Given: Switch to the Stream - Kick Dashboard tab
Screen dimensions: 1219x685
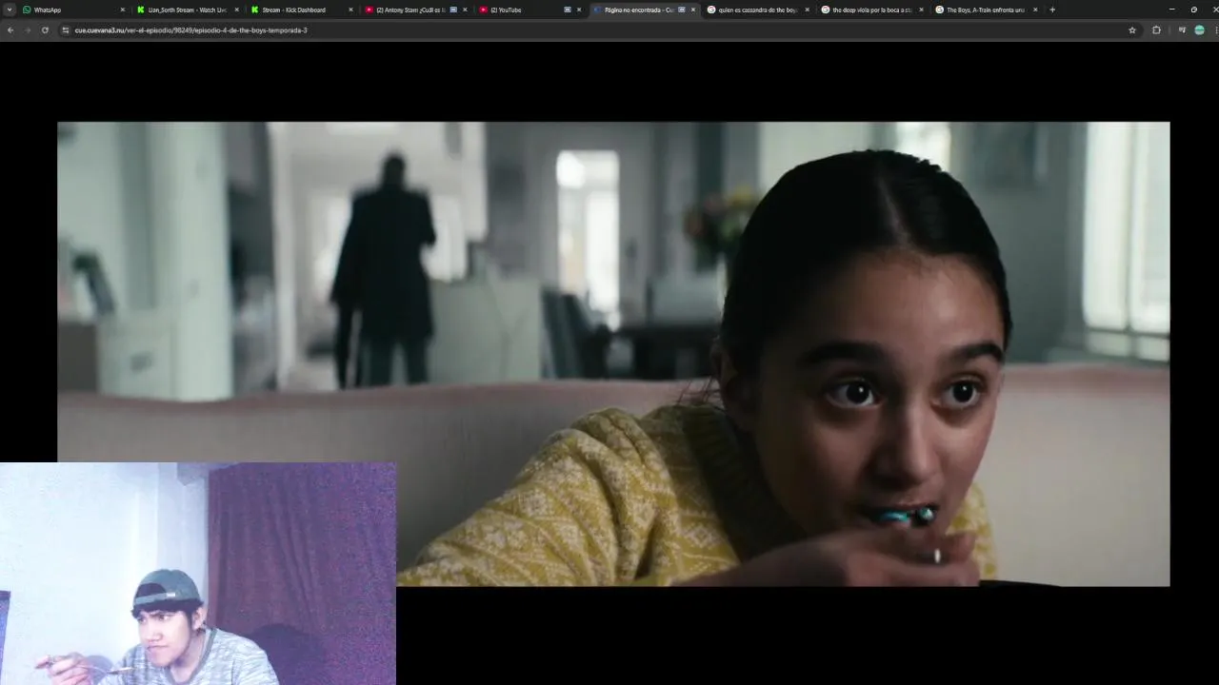Looking at the screenshot, I should 302,10.
